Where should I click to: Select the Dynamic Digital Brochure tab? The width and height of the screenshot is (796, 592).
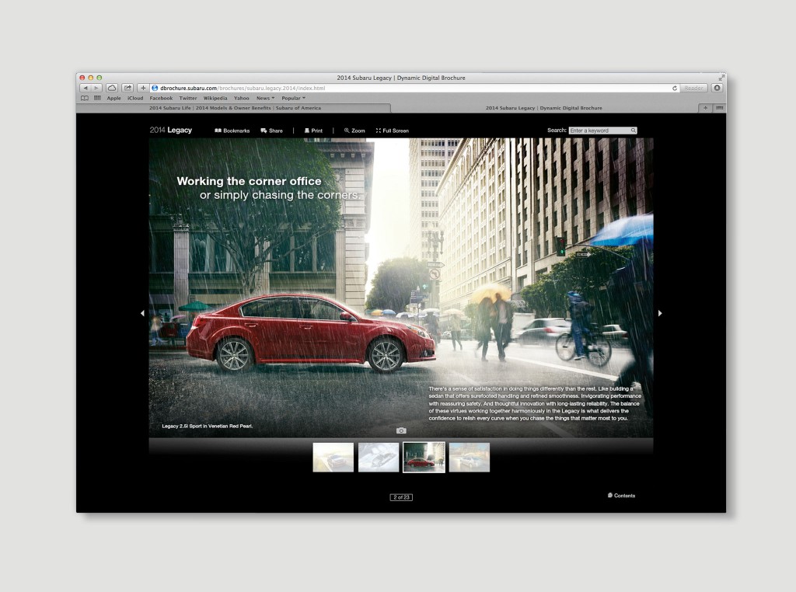pos(543,108)
